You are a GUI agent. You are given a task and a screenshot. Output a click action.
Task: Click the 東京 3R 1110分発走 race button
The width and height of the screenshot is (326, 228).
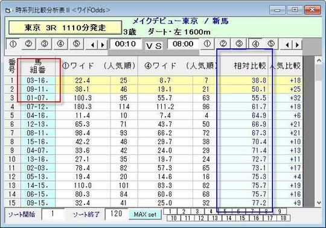65,27
